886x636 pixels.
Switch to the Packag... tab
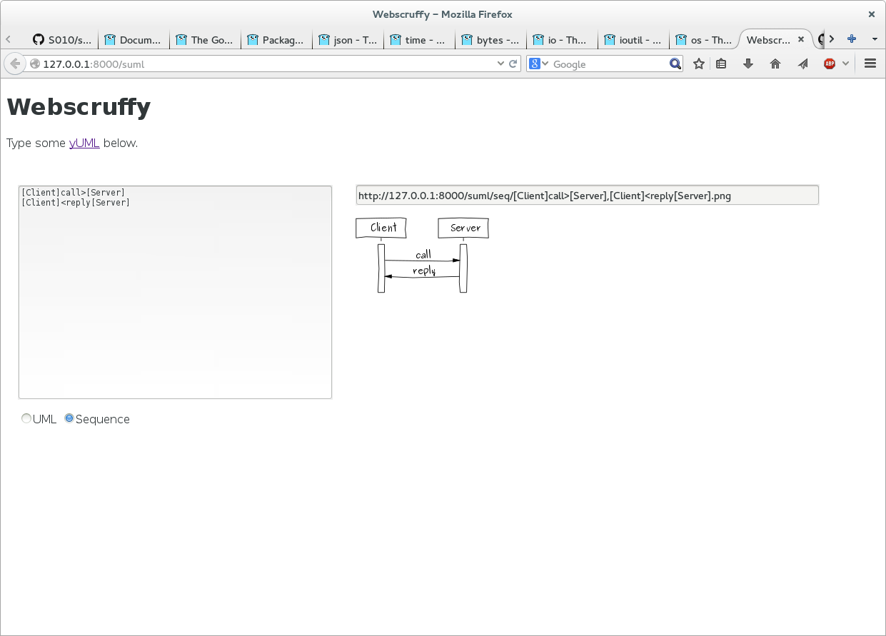click(x=276, y=40)
